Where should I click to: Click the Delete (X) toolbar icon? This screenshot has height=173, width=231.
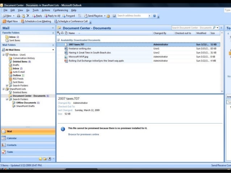[x=28, y=16]
